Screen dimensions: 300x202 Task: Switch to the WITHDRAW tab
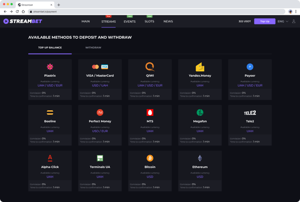93,47
